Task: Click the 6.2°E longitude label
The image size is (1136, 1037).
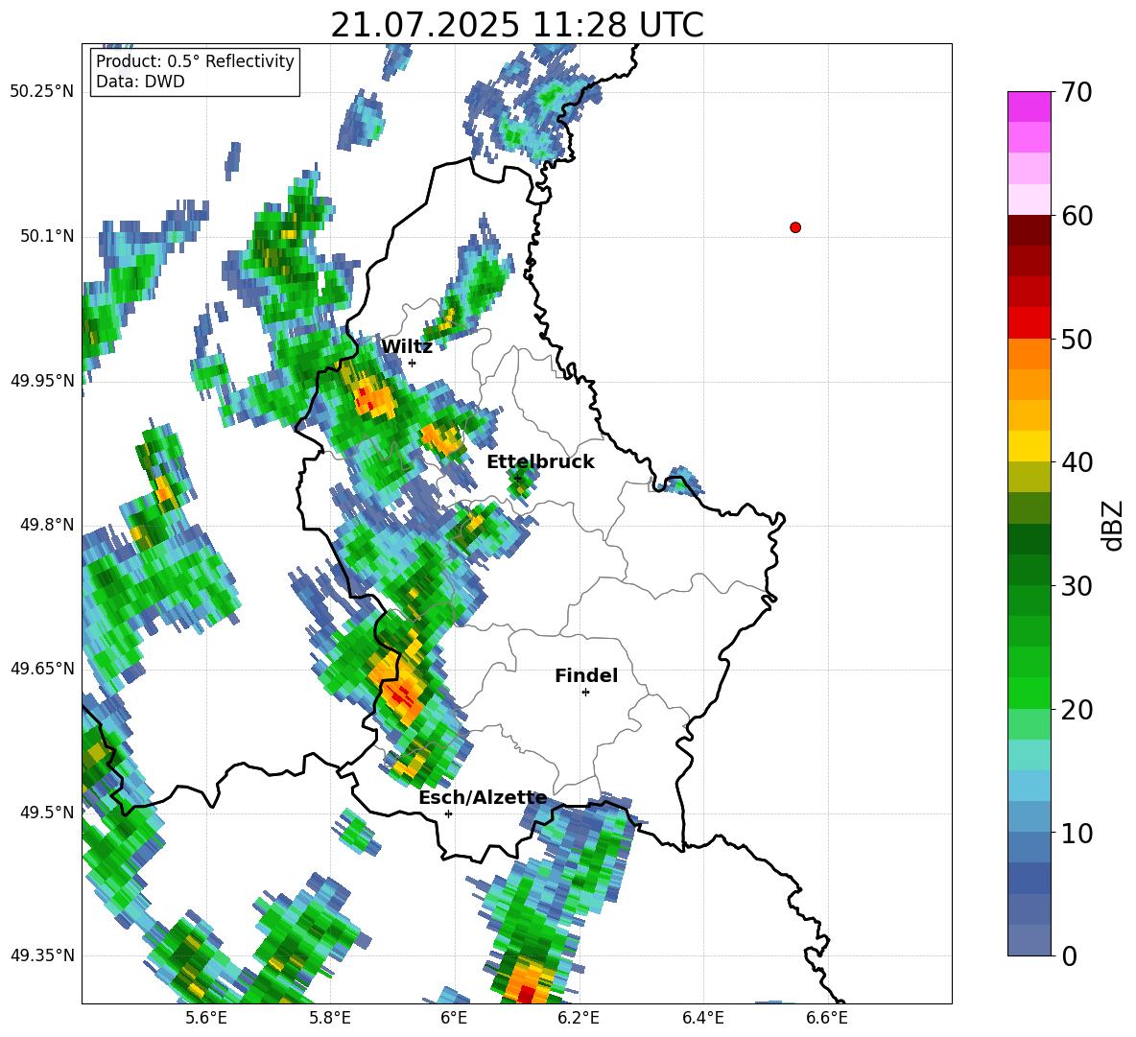Action: click(x=579, y=1018)
